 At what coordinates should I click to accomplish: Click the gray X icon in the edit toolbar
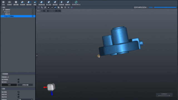(x=68, y=7)
